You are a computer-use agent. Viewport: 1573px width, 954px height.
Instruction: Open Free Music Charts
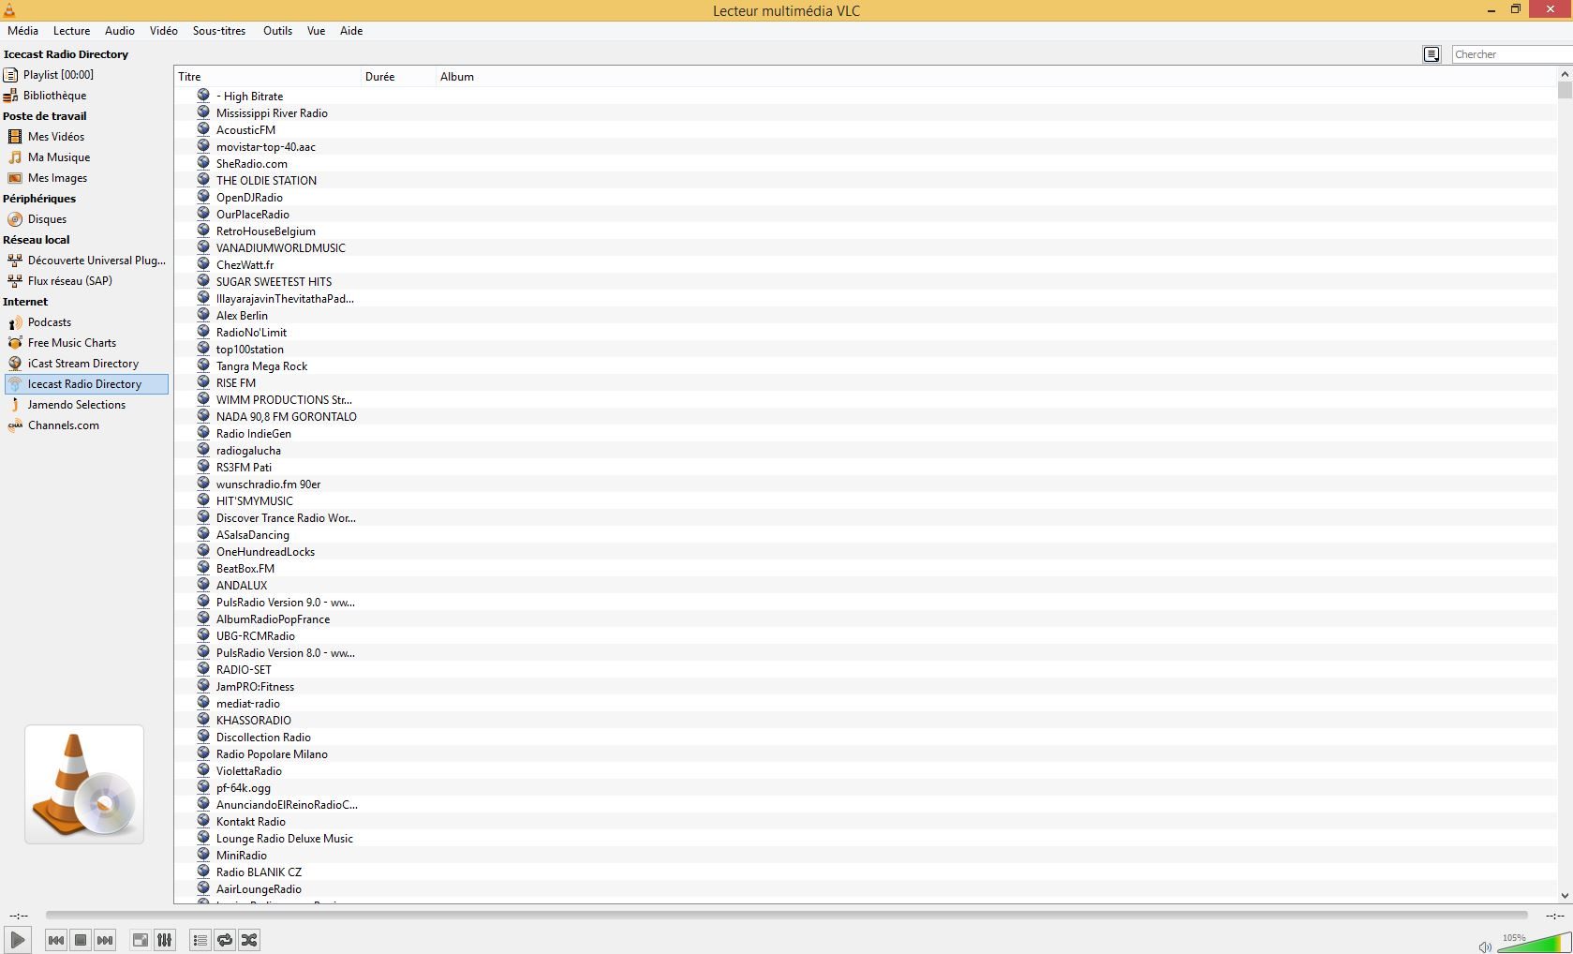72,343
